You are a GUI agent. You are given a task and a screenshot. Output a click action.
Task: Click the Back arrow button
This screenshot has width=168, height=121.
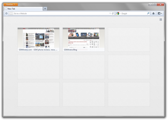click(7, 13)
